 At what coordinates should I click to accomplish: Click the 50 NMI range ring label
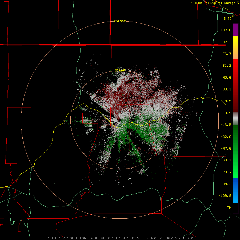(120, 70)
